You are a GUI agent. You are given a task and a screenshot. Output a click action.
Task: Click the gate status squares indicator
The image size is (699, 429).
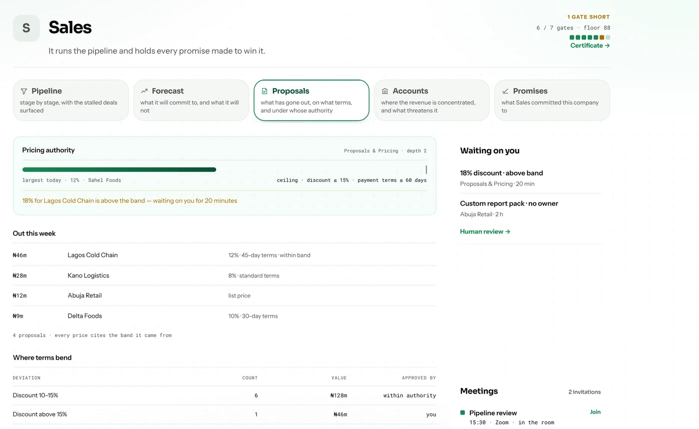pos(590,37)
